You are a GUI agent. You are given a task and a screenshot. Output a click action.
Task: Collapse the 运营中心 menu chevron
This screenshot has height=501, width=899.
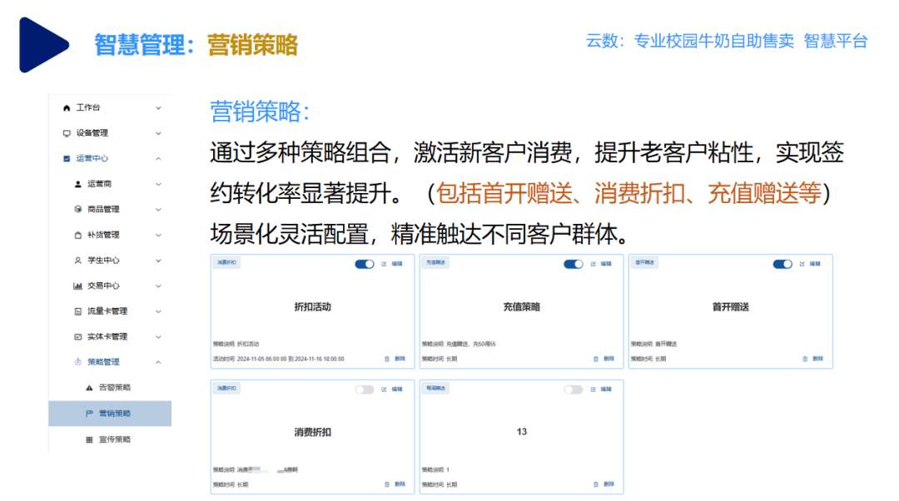pos(158,158)
